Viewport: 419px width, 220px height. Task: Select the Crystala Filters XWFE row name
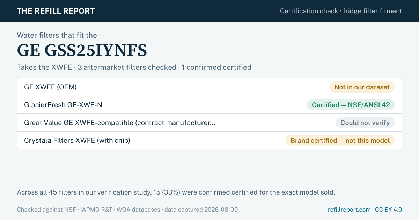coord(77,140)
